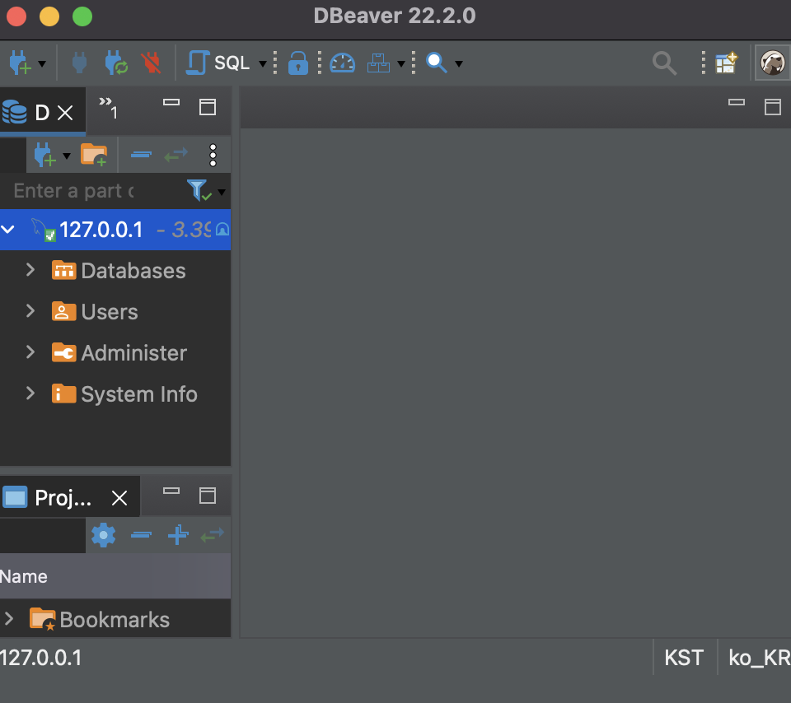Click Collapse All in Projects panel
791x703 pixels.
coord(141,535)
